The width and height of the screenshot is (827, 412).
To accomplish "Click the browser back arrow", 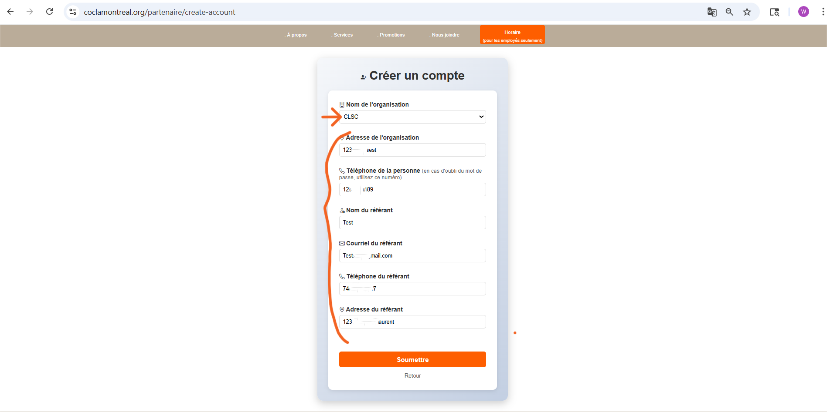I will [10, 12].
